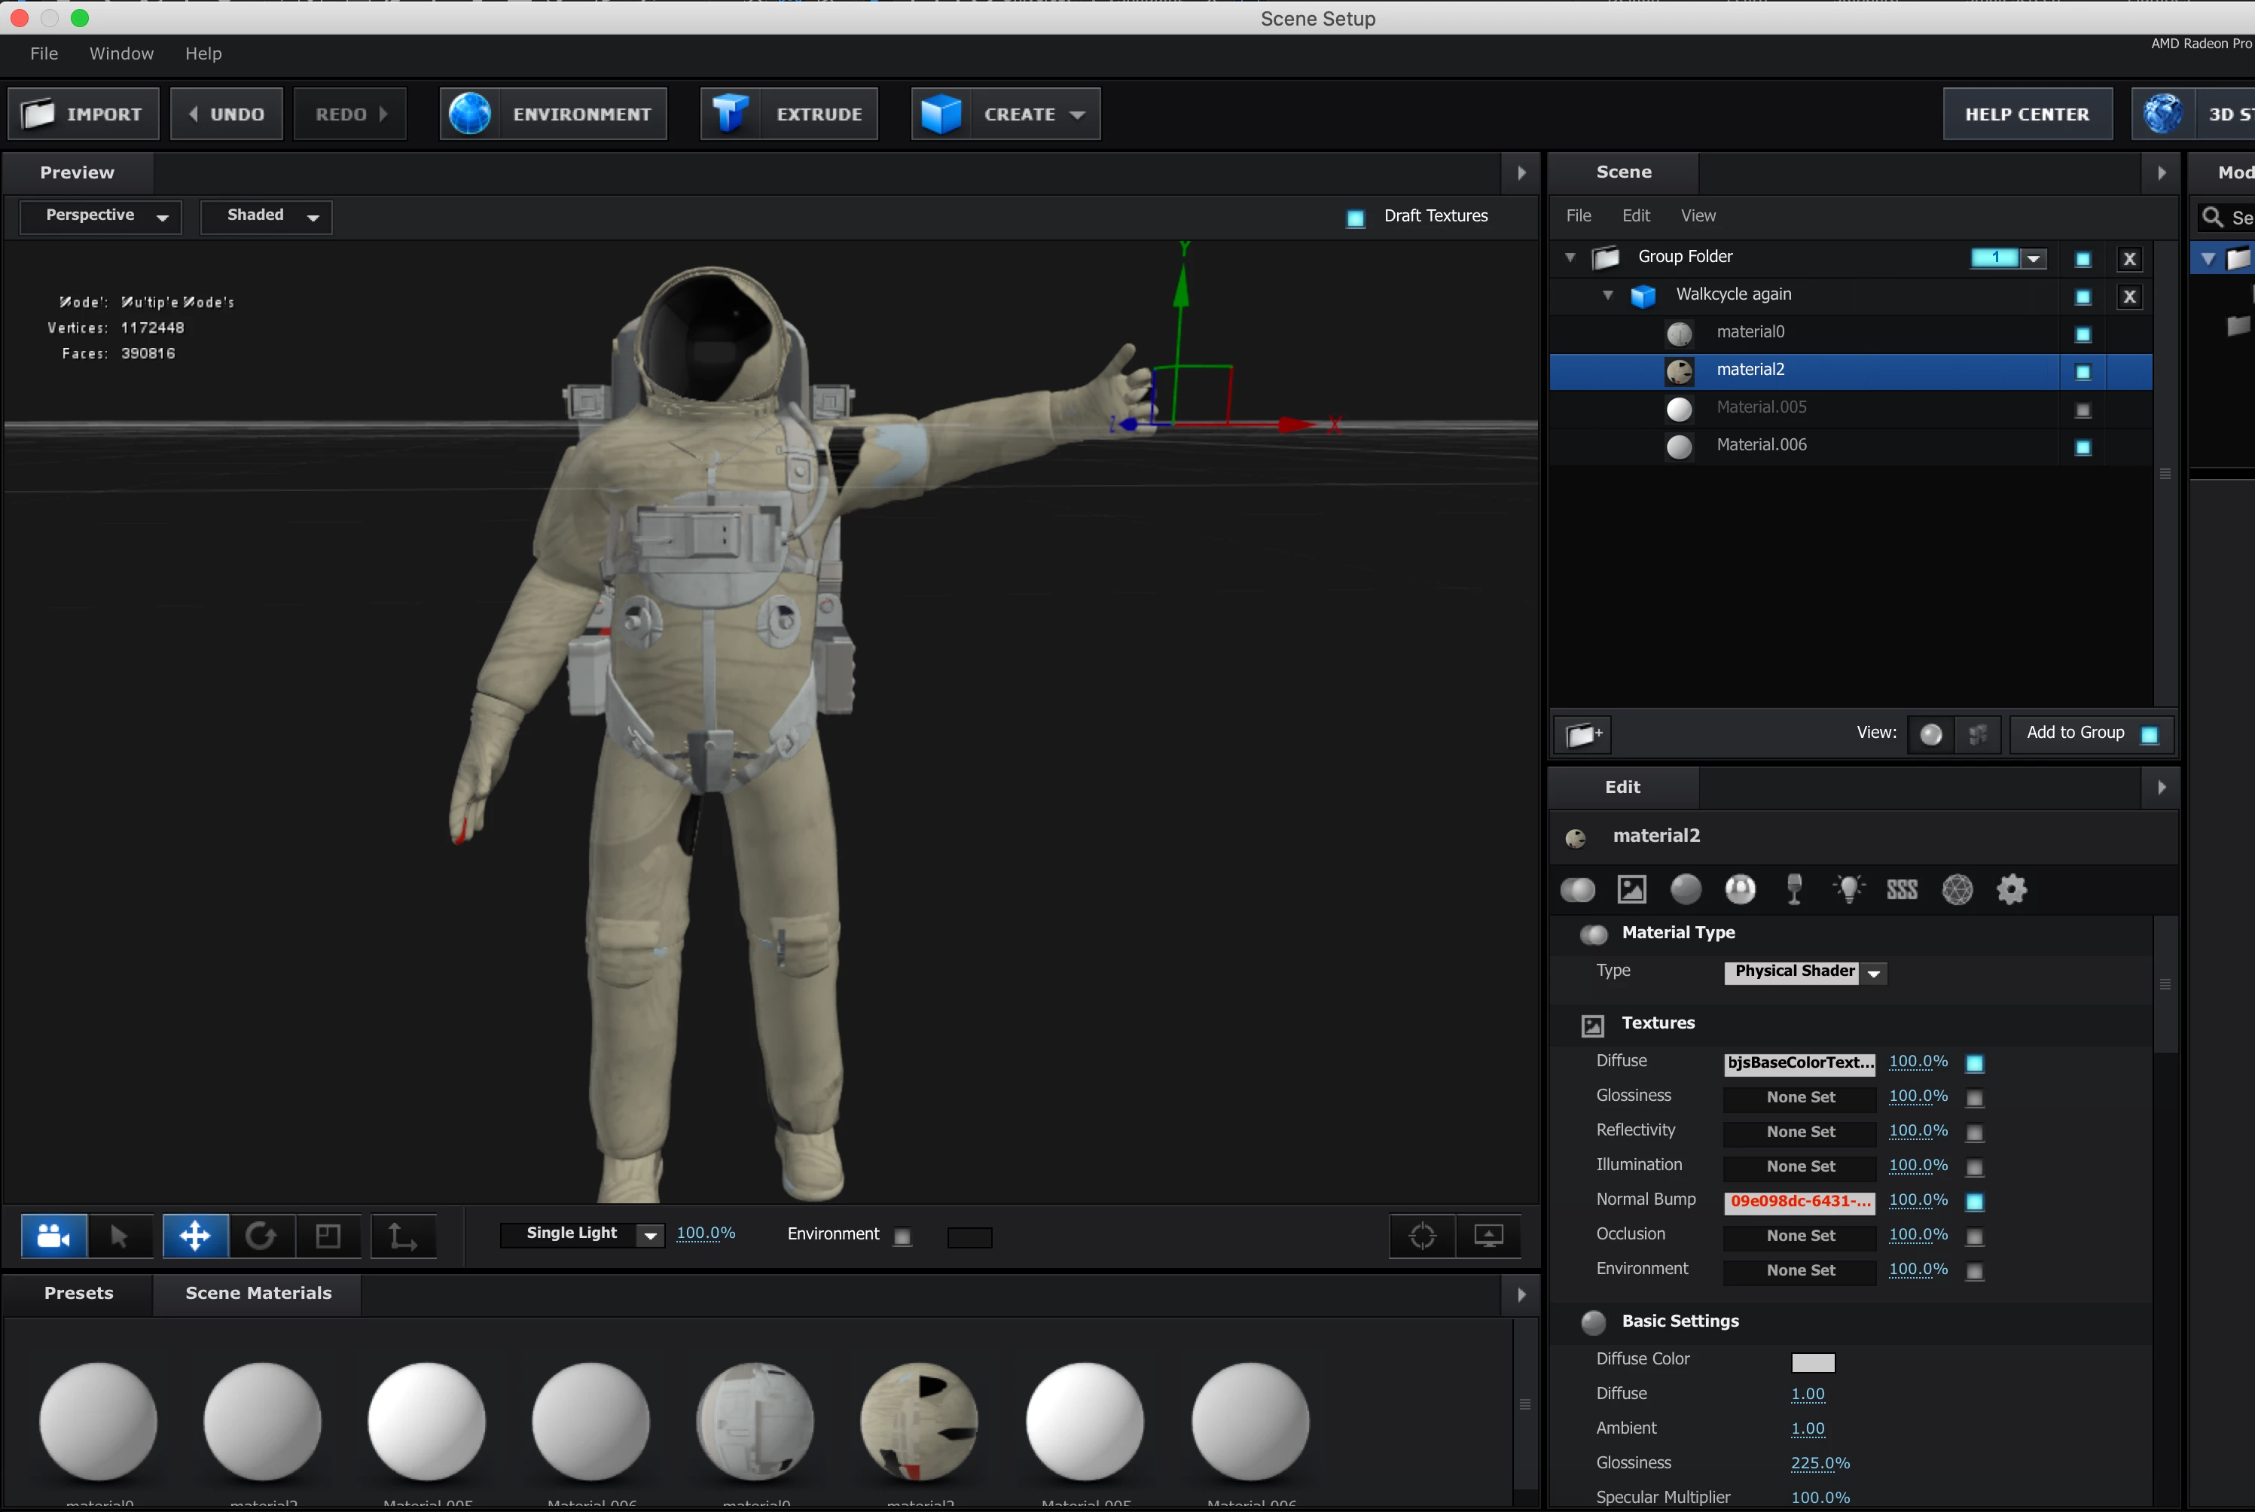Screen dimensions: 2255x1512
Task: Open the Window menu
Action: coord(121,54)
